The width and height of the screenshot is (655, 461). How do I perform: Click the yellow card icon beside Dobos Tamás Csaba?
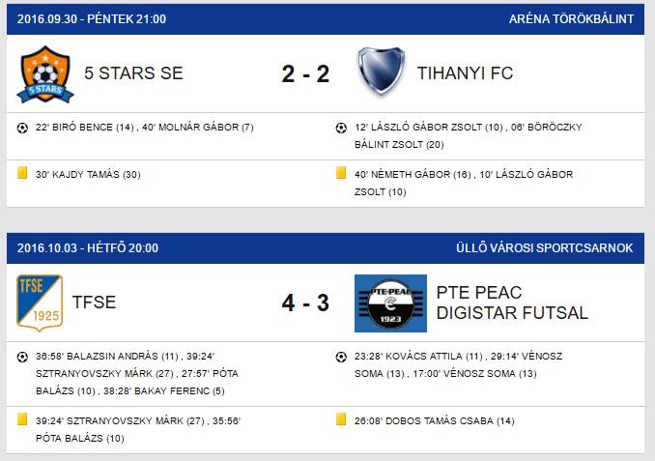click(x=341, y=419)
